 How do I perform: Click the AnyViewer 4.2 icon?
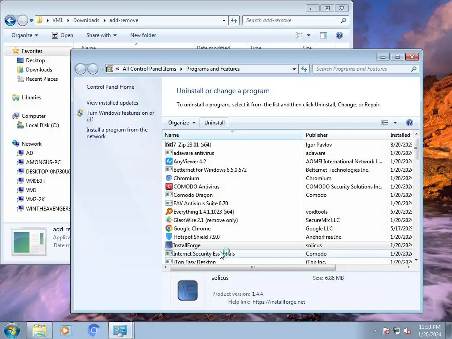(x=169, y=162)
